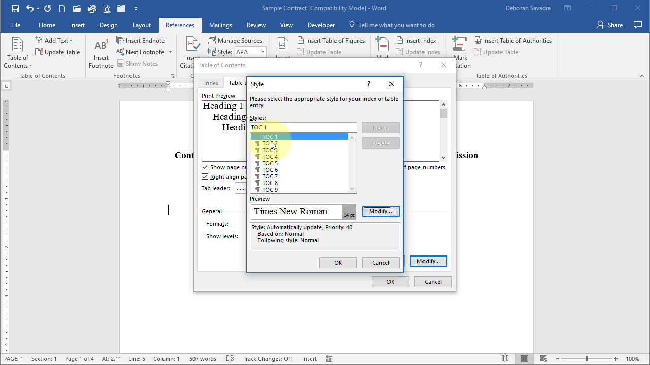This screenshot has width=650, height=365.
Task: Switch to the Mailings tab
Action: click(x=220, y=25)
